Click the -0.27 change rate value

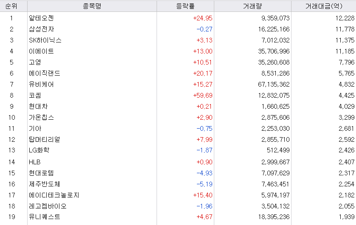click(205, 29)
